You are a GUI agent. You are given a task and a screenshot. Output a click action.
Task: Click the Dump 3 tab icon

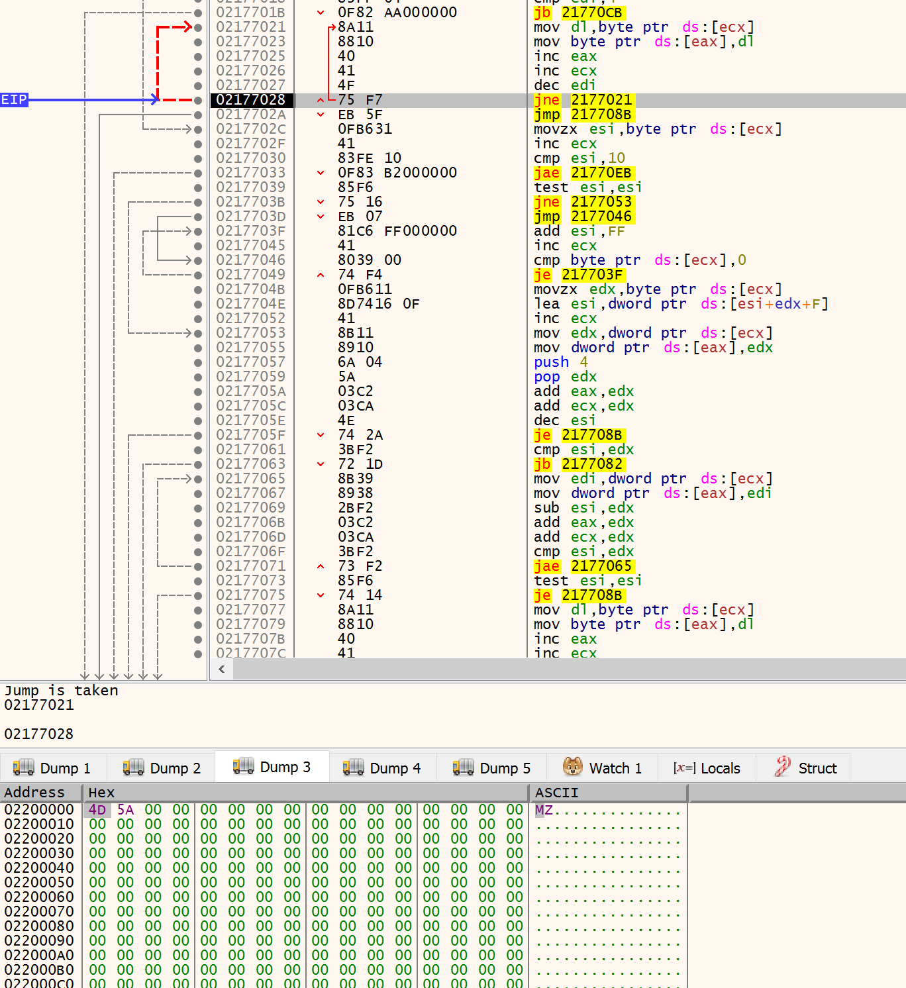[x=243, y=766]
